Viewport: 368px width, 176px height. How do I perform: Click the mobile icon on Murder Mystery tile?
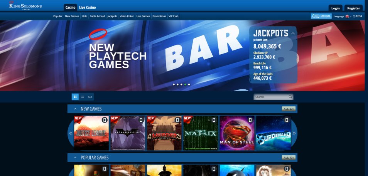coord(177,120)
